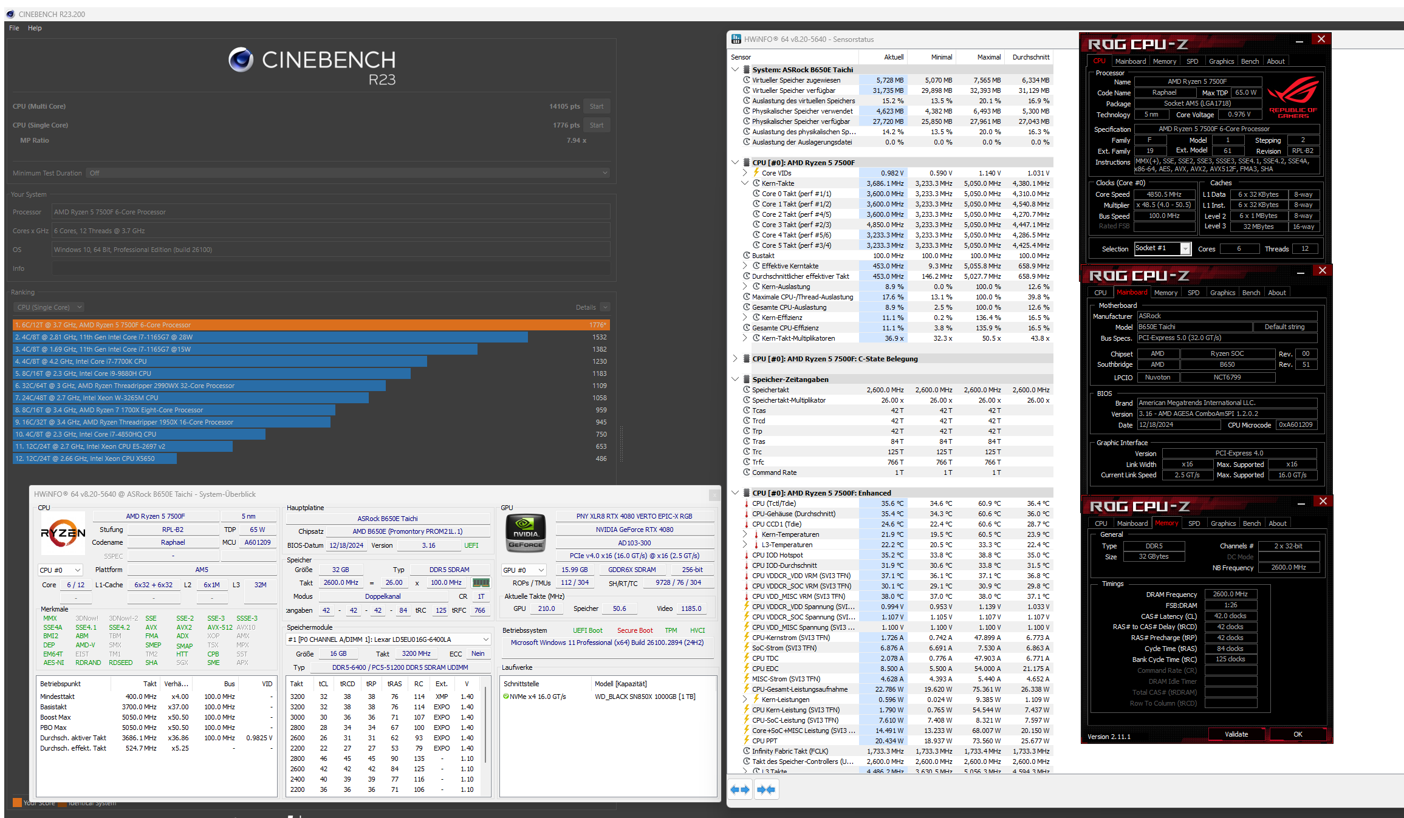The height and width of the screenshot is (818, 1404).
Task: Click the NVIDIA GeForce logo
Action: 525,533
